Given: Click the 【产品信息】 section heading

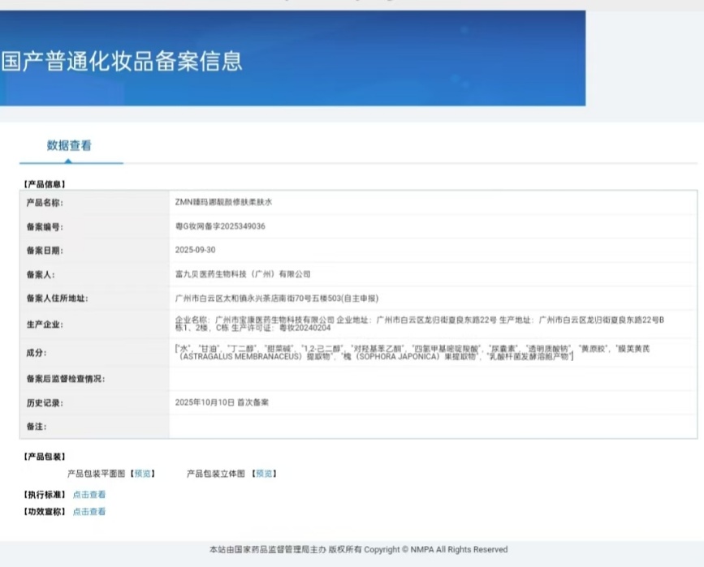Looking at the screenshot, I should (44, 184).
